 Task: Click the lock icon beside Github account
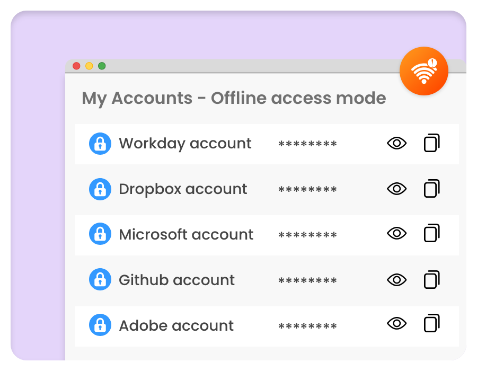(100, 280)
